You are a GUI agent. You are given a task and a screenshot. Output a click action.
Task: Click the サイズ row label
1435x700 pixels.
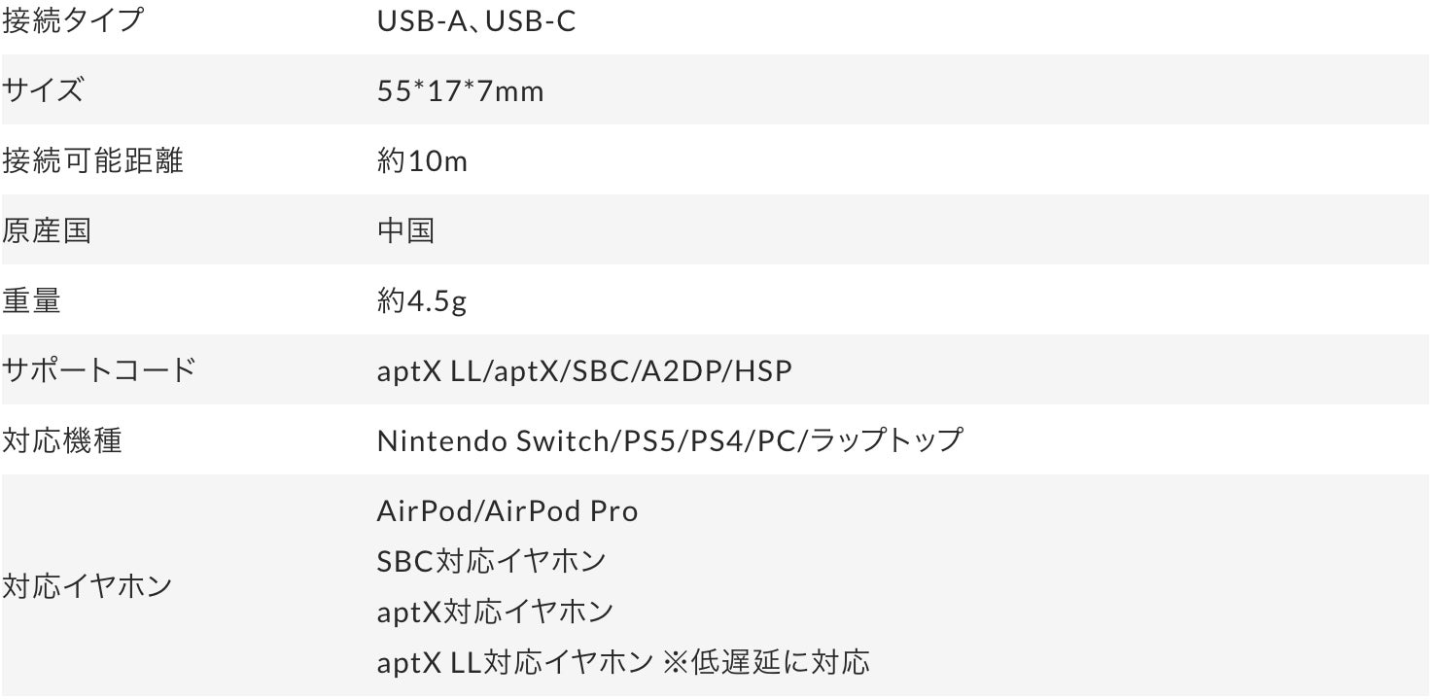click(x=43, y=90)
